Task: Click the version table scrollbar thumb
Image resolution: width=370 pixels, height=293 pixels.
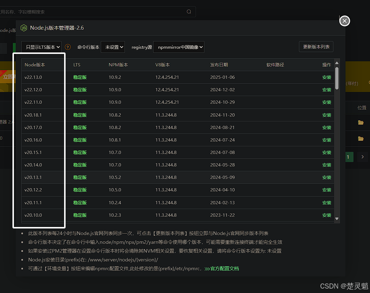Action: click(x=337, y=78)
